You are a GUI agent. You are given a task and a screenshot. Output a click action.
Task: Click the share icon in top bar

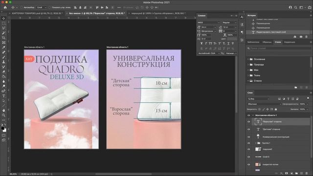click(x=310, y=7)
